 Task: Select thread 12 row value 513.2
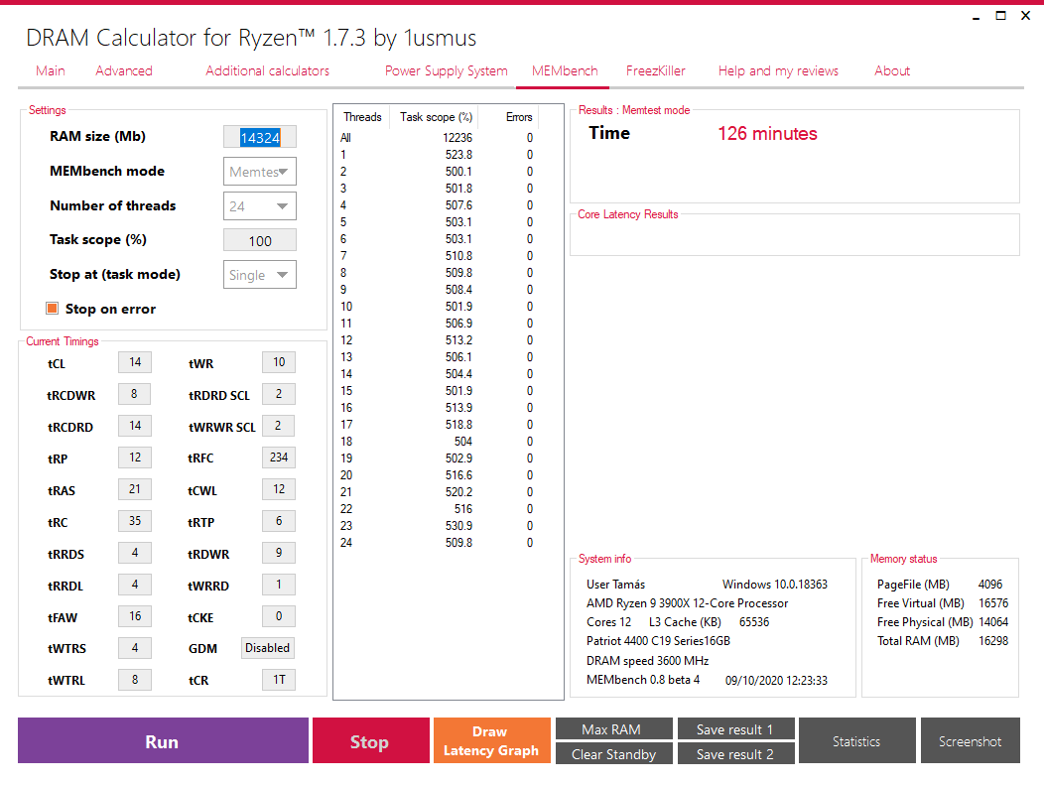click(438, 340)
